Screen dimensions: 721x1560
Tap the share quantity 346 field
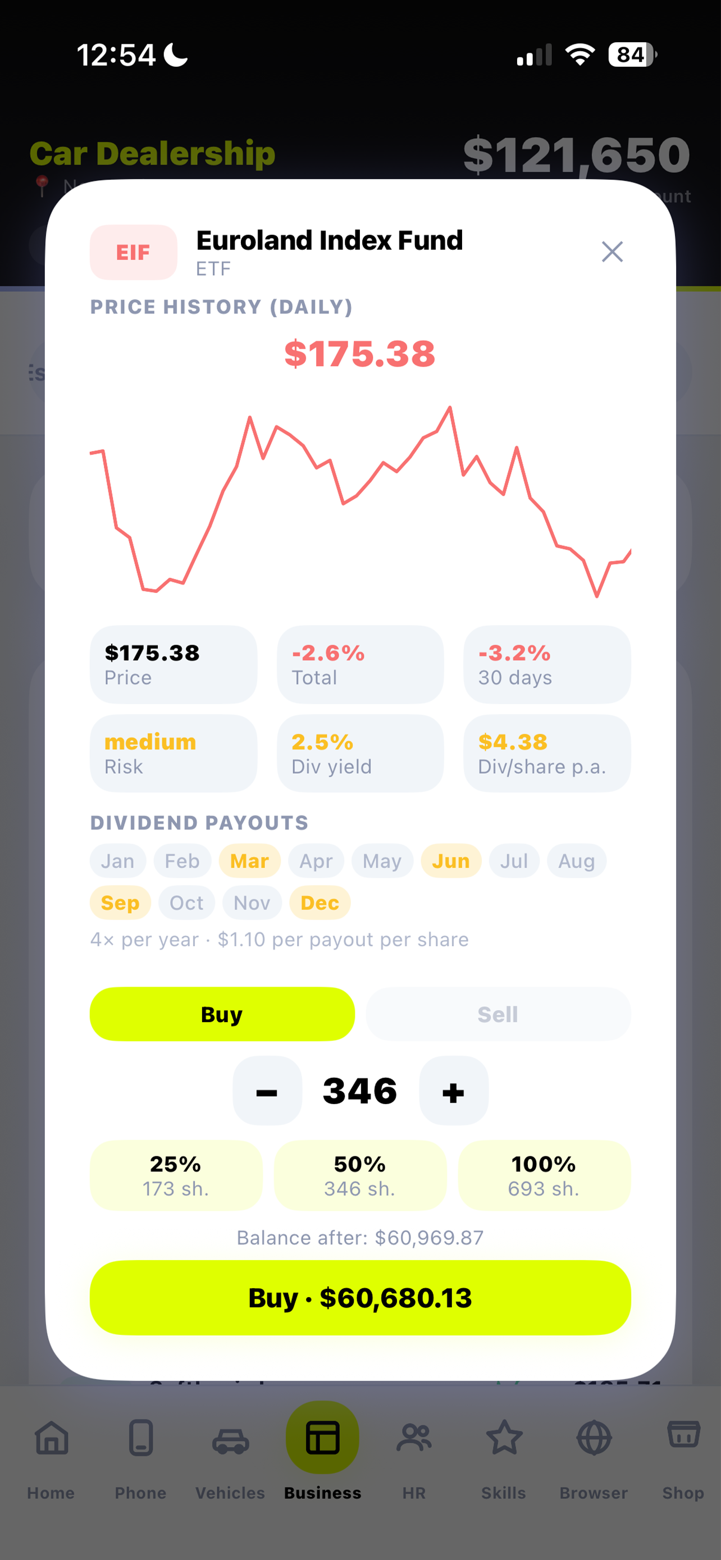[360, 1091]
